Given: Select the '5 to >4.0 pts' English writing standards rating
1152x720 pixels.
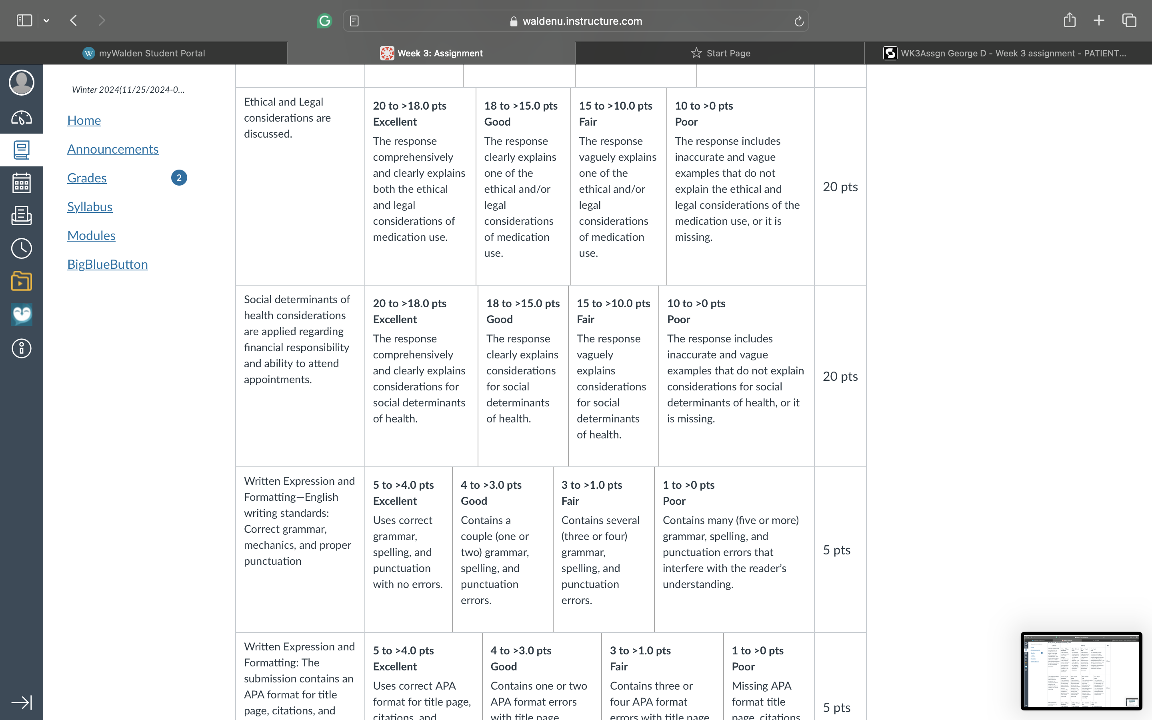Looking at the screenshot, I should (408, 550).
